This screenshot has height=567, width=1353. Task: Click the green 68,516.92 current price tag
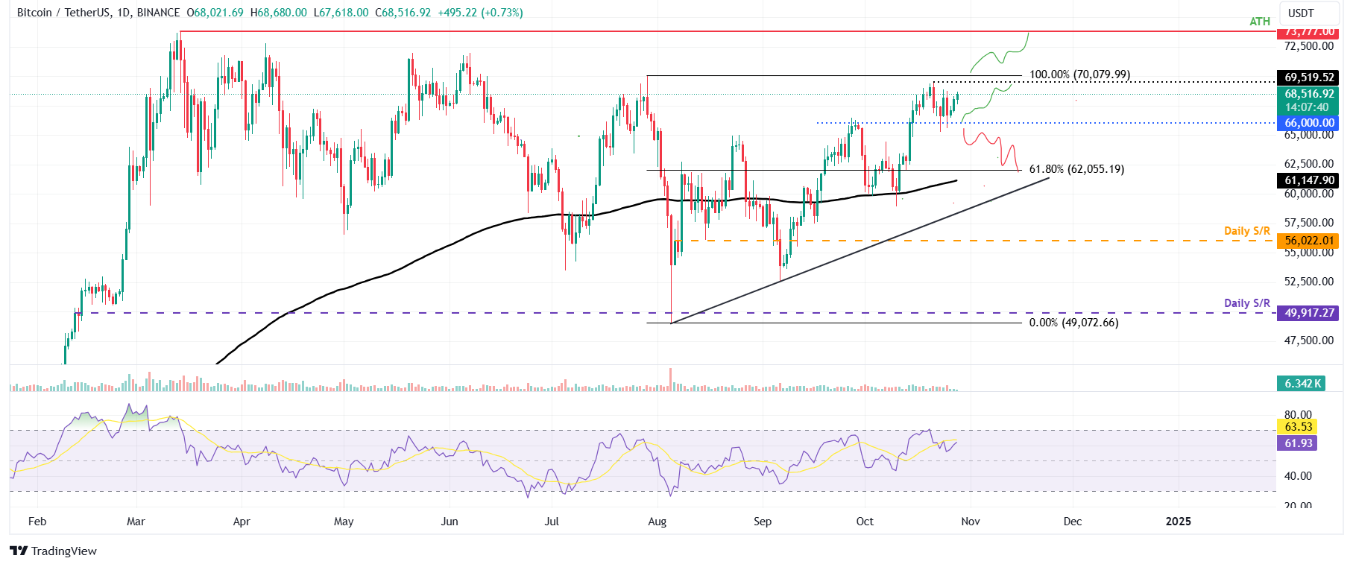tap(1308, 94)
